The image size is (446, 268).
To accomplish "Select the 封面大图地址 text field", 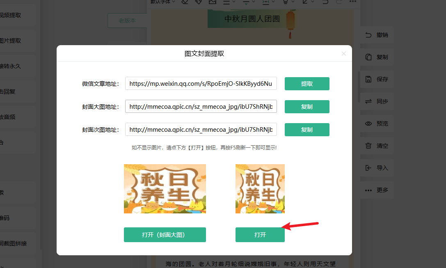I will [201, 107].
